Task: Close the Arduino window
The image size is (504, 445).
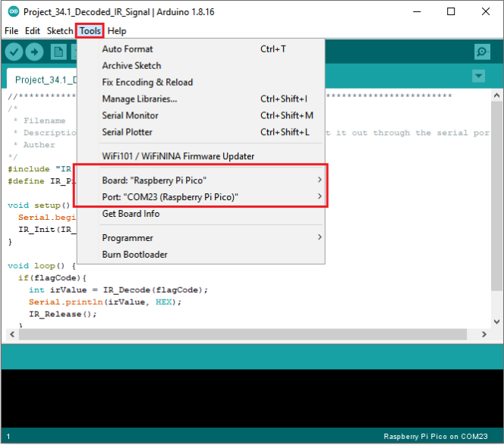Action: pyautogui.click(x=486, y=11)
